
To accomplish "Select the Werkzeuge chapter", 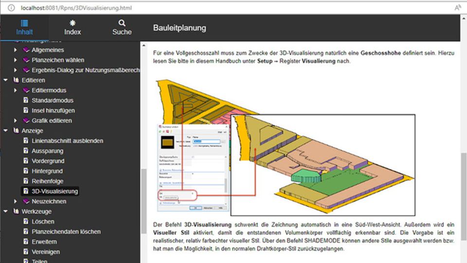I will [36, 211].
